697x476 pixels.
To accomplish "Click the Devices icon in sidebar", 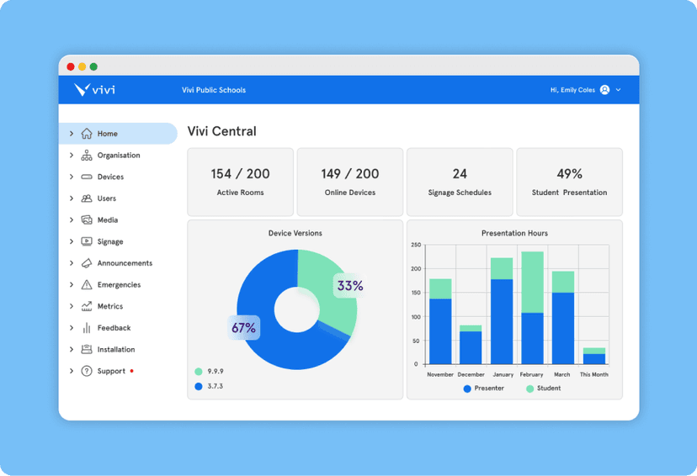I will pyautogui.click(x=87, y=177).
